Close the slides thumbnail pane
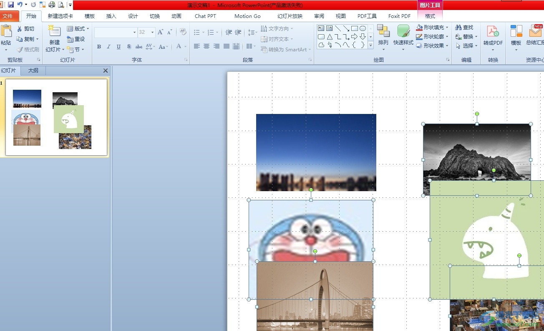Screen dimensions: 544x331 [106, 71]
